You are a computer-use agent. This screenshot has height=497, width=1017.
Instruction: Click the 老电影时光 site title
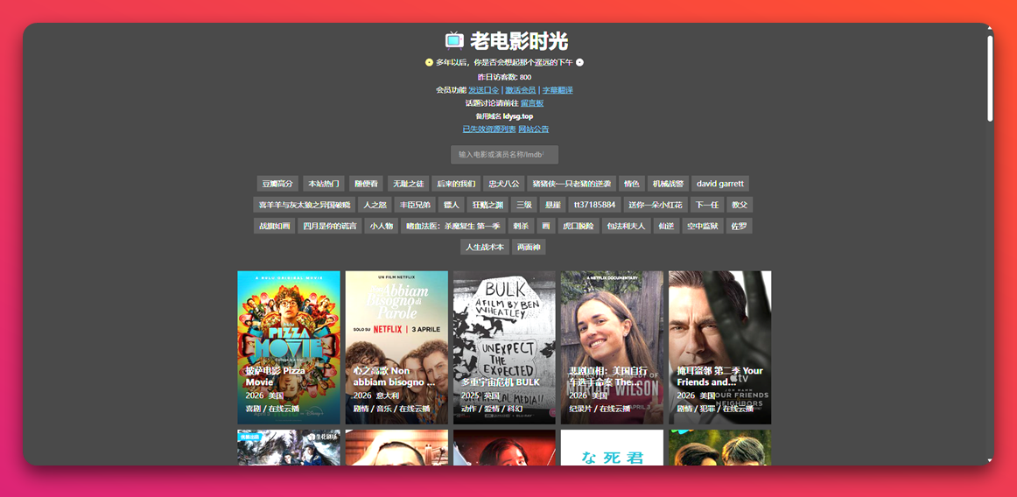tap(519, 41)
